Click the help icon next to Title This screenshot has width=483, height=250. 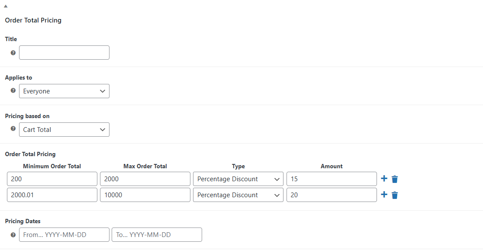point(13,53)
